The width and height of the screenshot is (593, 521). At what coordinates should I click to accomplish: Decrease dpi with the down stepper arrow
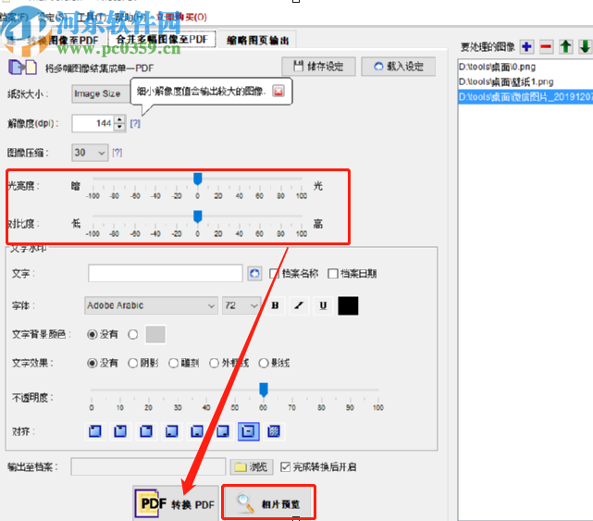(119, 128)
